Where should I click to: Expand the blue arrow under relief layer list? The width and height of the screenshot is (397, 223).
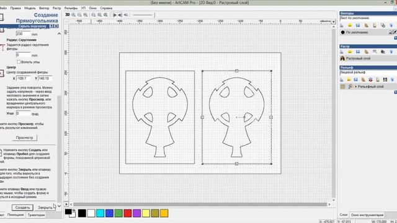coord(396,92)
